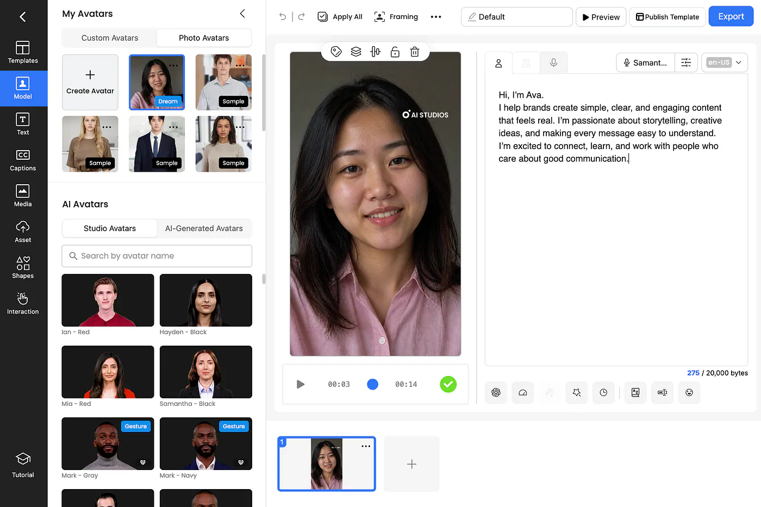Open the Captions sidebar panel
The image size is (761, 507).
(x=23, y=160)
